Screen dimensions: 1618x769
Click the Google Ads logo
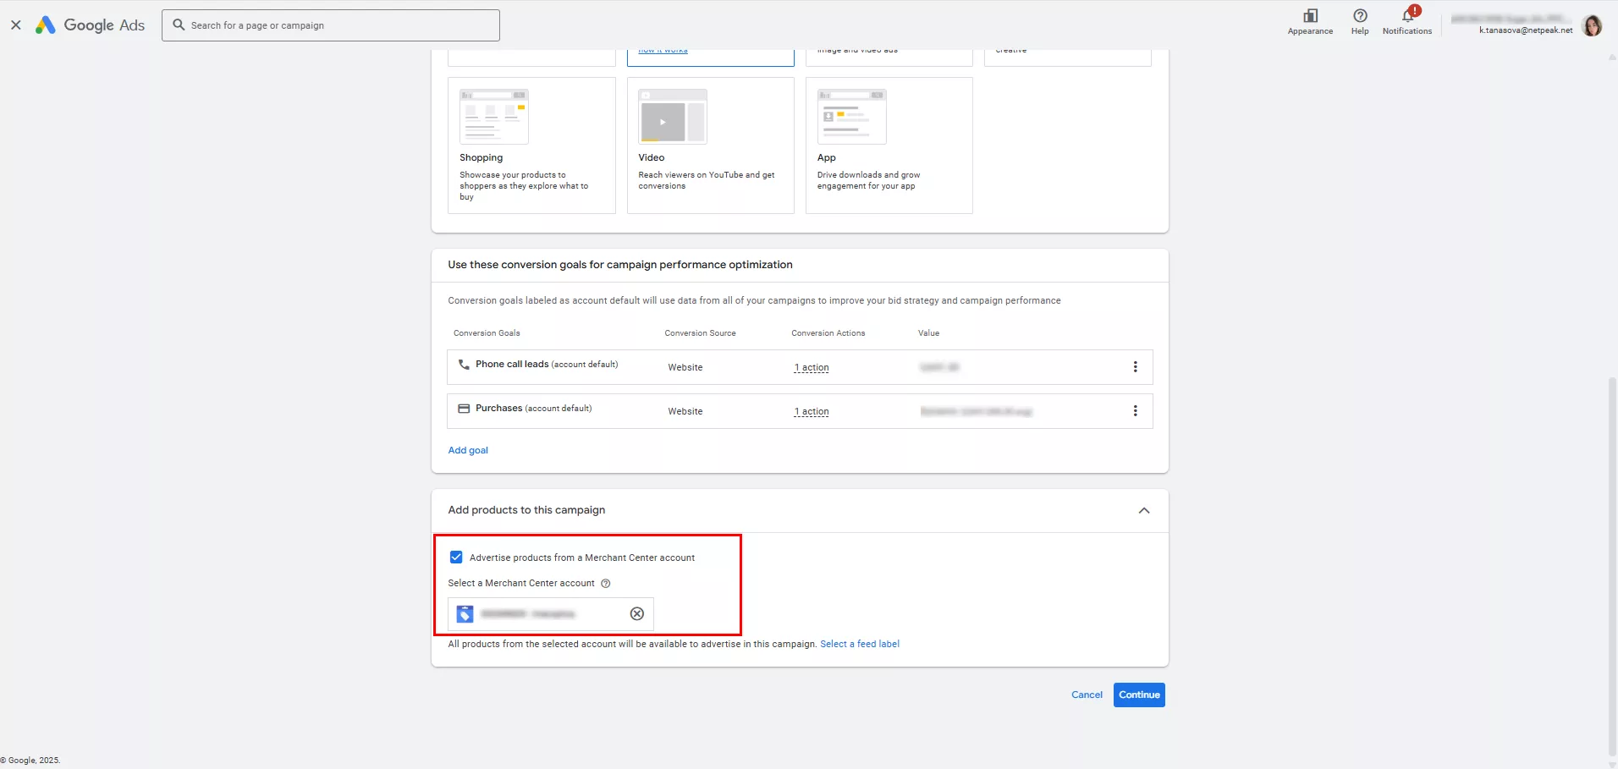tap(90, 25)
